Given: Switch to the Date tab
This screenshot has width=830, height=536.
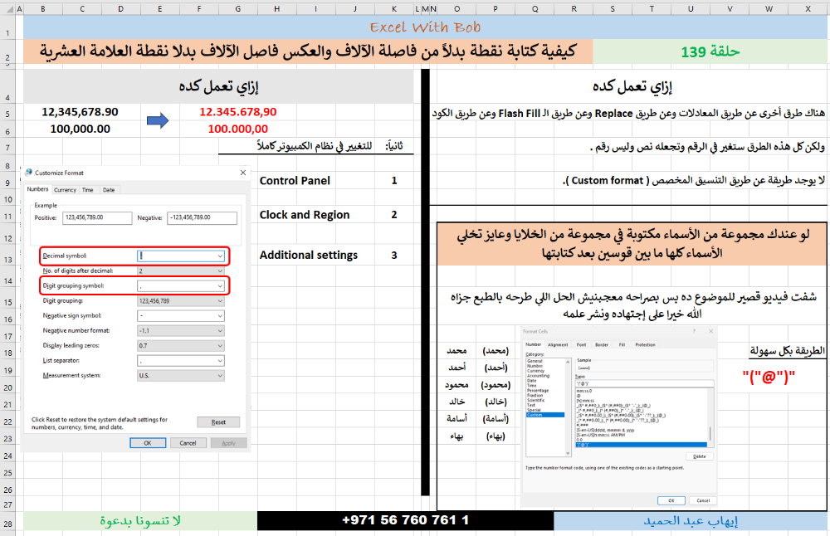Looking at the screenshot, I should coord(109,190).
